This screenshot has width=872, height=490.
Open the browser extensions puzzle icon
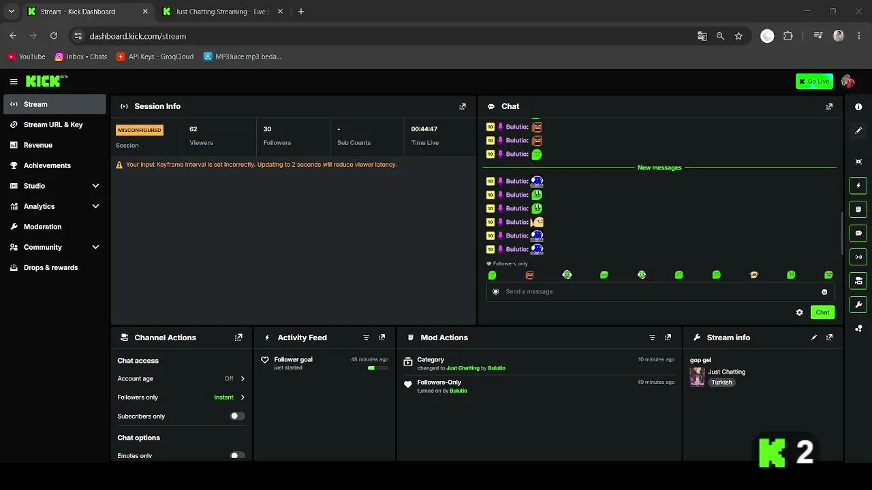coord(788,36)
